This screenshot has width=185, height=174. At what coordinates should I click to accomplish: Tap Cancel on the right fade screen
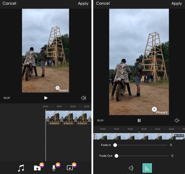pyautogui.click(x=103, y=3)
